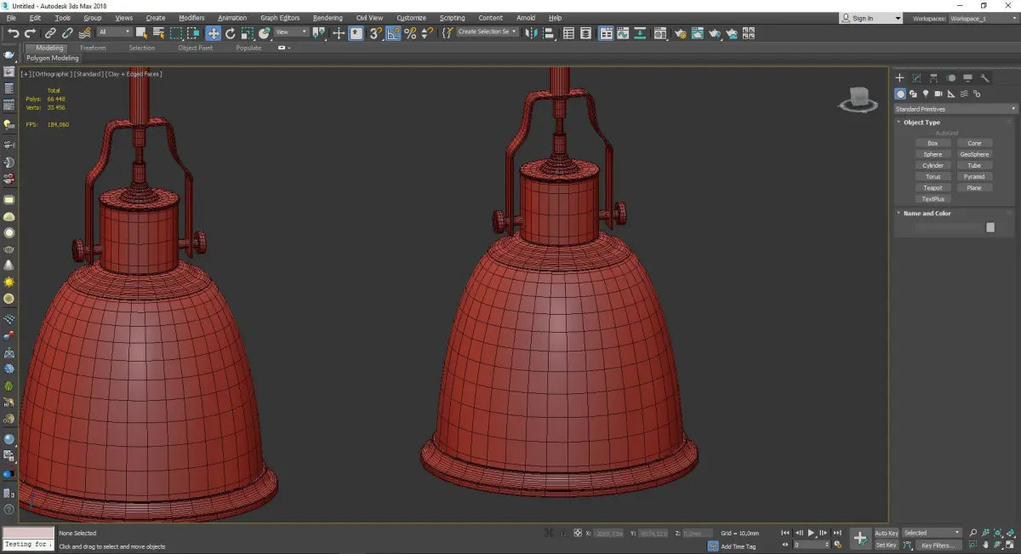
Task: Open the key filter Selected dropdown
Action: point(933,533)
